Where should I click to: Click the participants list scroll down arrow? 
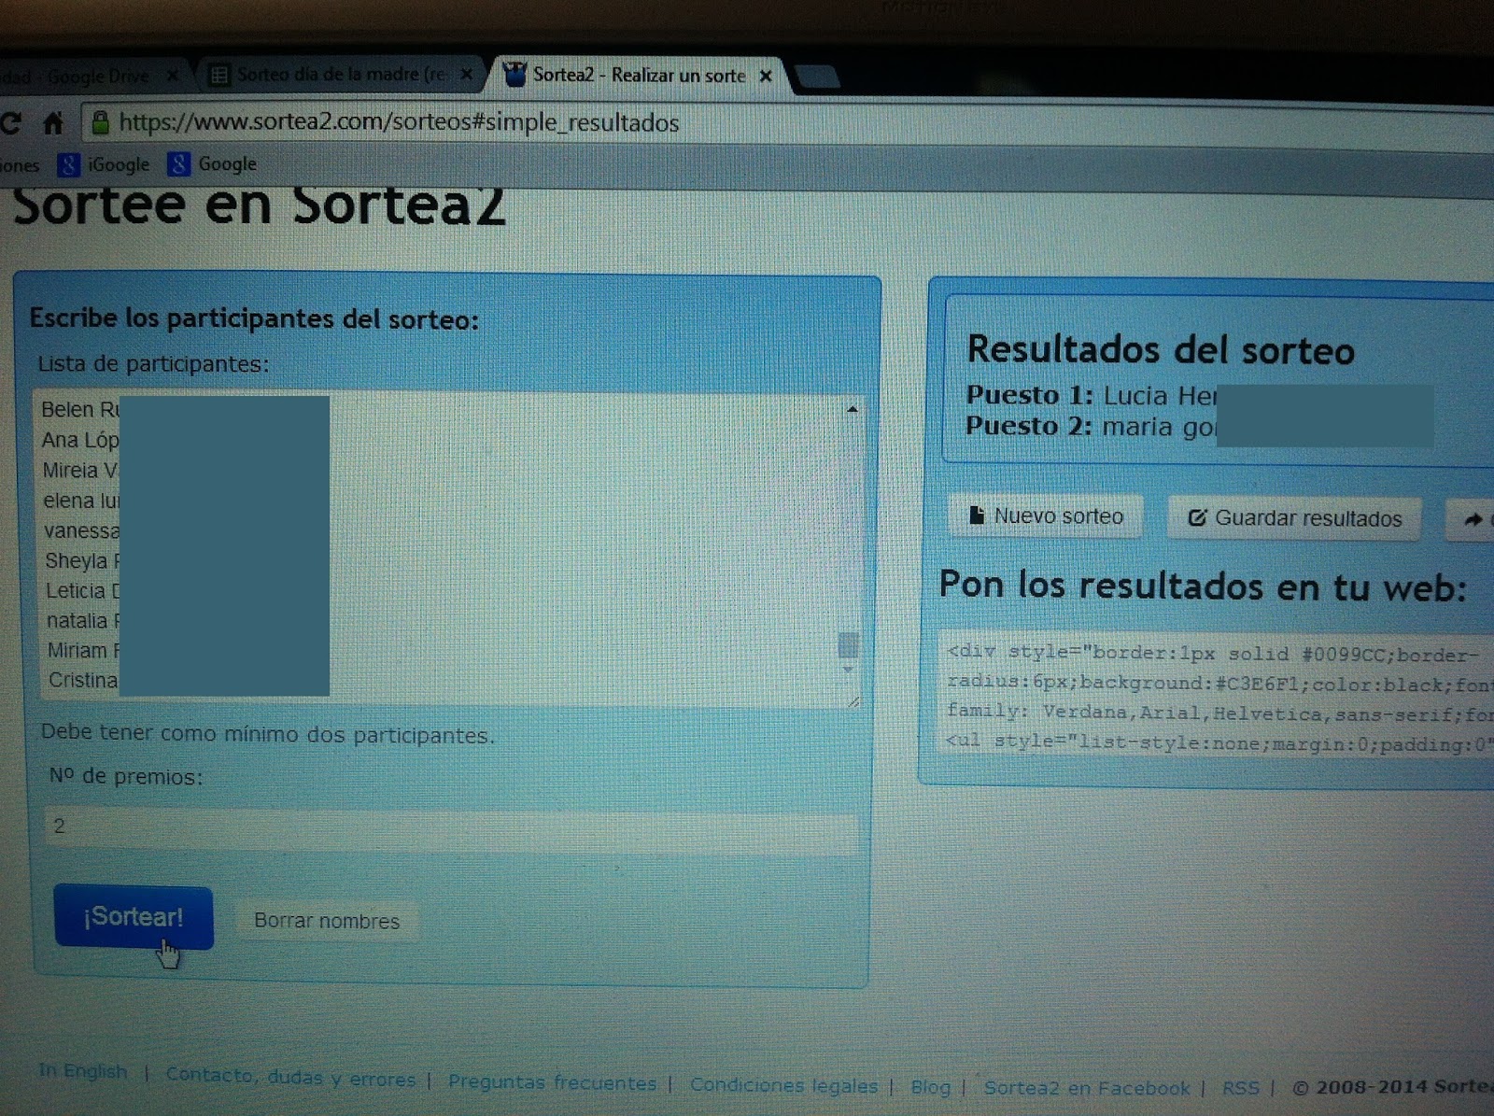click(848, 670)
